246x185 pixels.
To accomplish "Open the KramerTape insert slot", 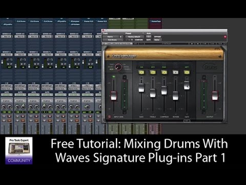I will point(156,22).
